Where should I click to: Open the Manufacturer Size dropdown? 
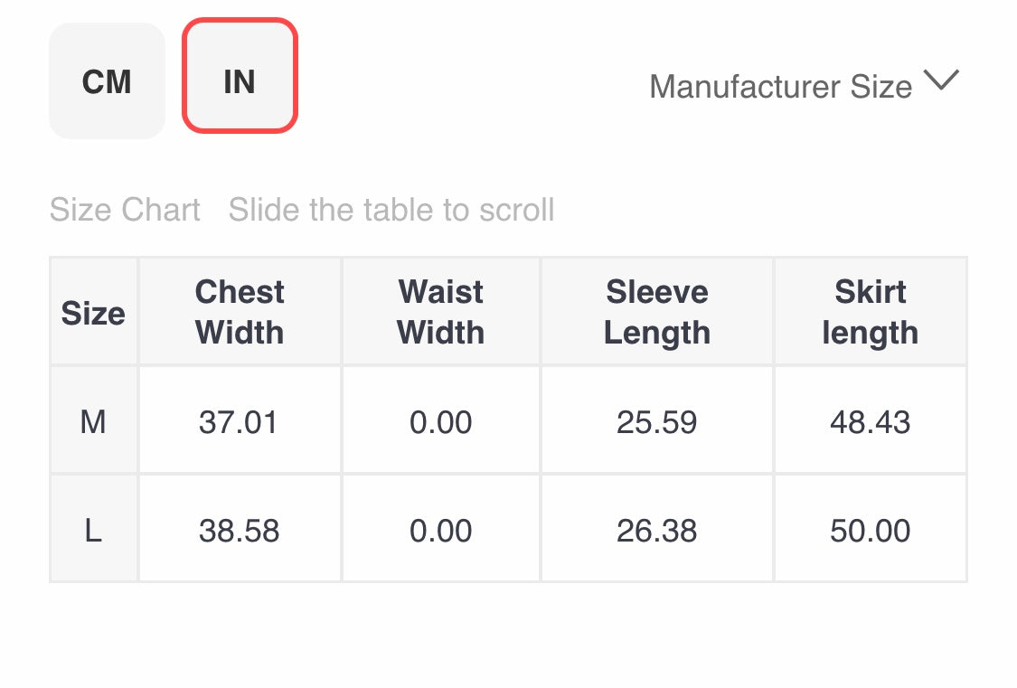780,87
